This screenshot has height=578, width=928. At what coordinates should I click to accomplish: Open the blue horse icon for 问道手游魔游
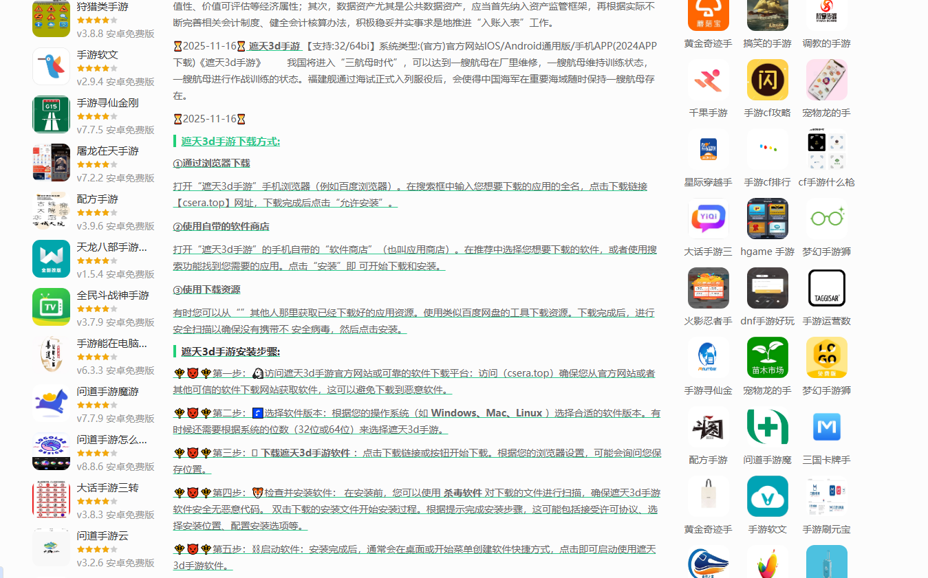tap(51, 403)
